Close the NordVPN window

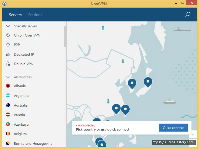pos(192,3)
